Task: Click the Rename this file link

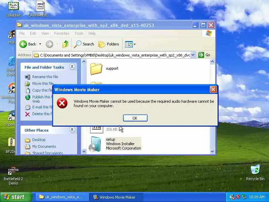Action: coord(45,77)
